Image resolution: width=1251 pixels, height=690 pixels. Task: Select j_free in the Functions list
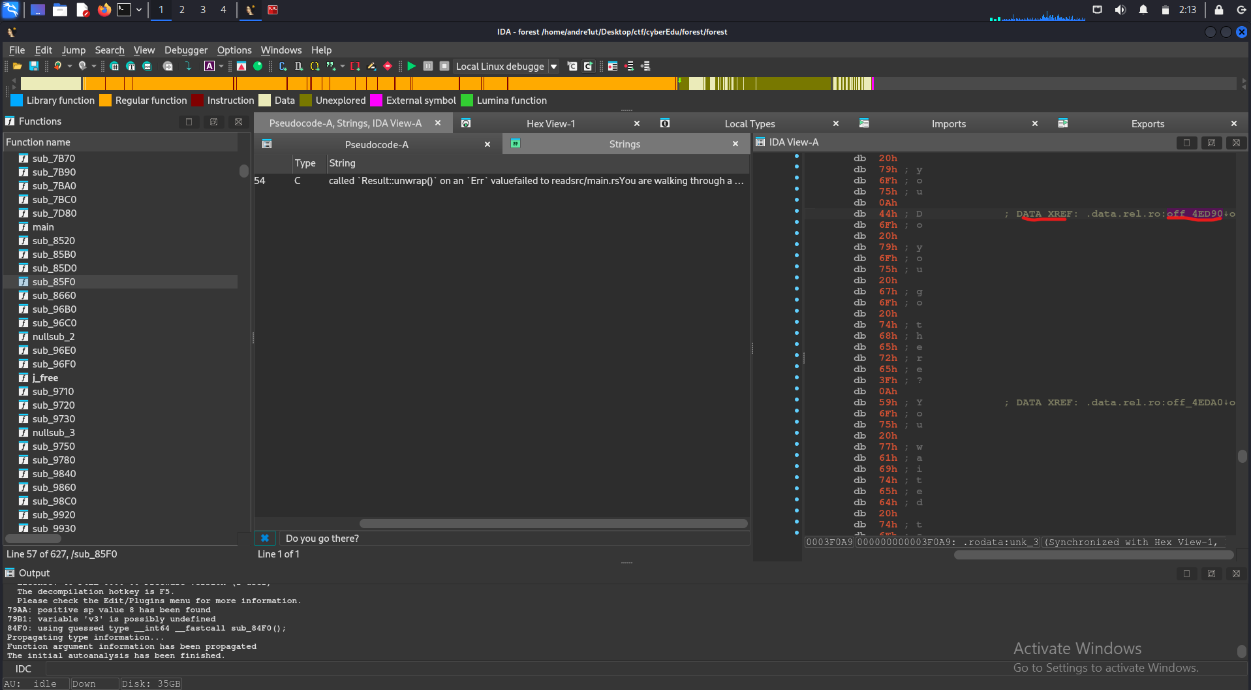[45, 377]
